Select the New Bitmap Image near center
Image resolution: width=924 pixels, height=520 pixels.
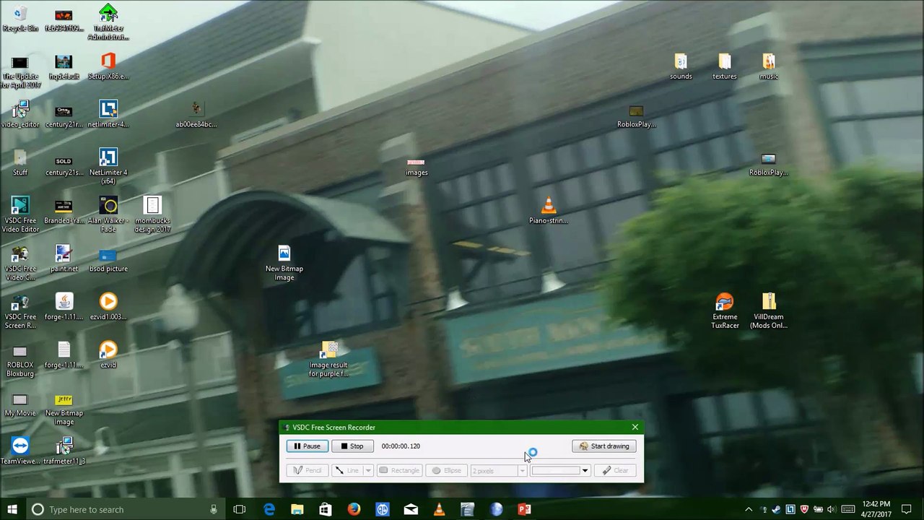(x=284, y=263)
